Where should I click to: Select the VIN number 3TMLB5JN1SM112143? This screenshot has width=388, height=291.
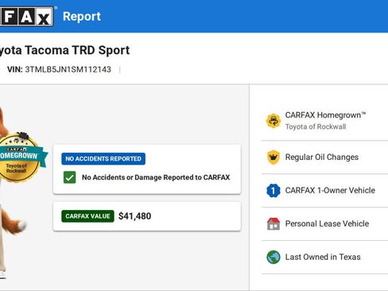click(68, 69)
